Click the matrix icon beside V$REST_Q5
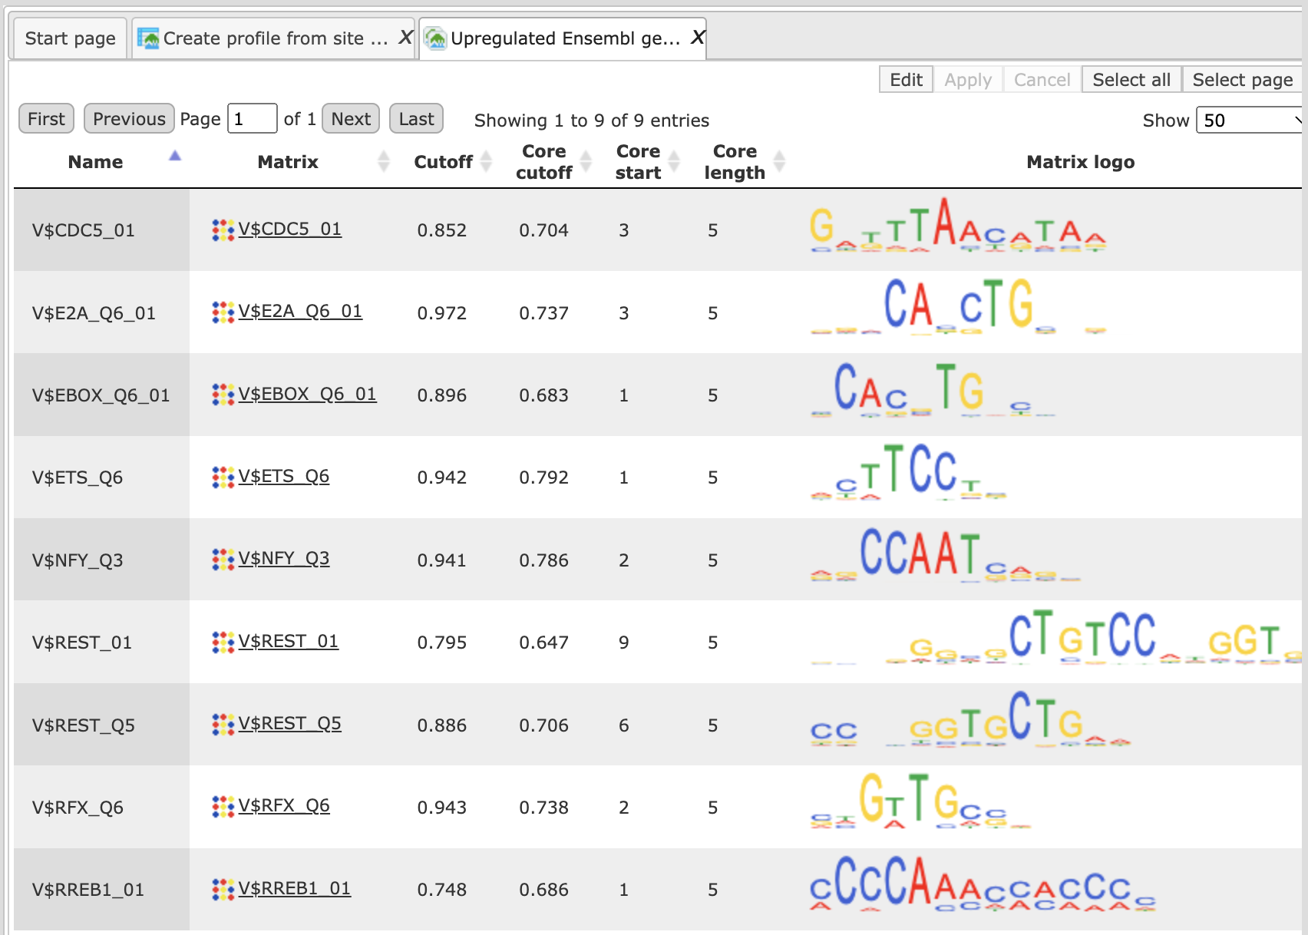 223,724
